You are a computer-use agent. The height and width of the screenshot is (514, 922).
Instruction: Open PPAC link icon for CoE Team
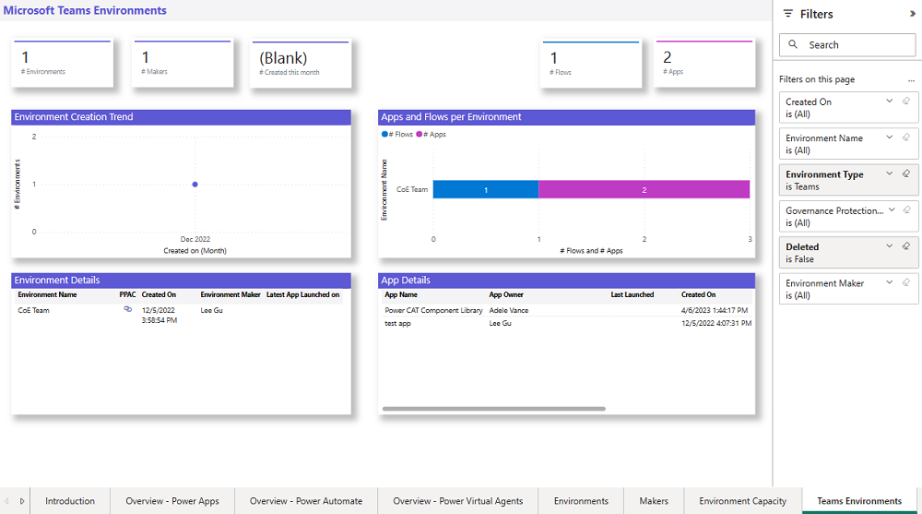(127, 309)
